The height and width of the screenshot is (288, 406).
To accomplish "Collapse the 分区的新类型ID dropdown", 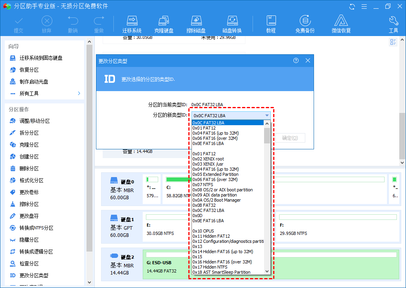I will pos(267,115).
